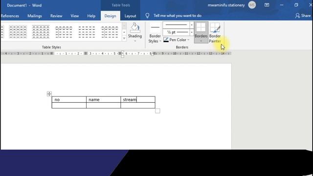Choose the third table style thumbnail
The height and width of the screenshot is (176, 313).
[64, 32]
